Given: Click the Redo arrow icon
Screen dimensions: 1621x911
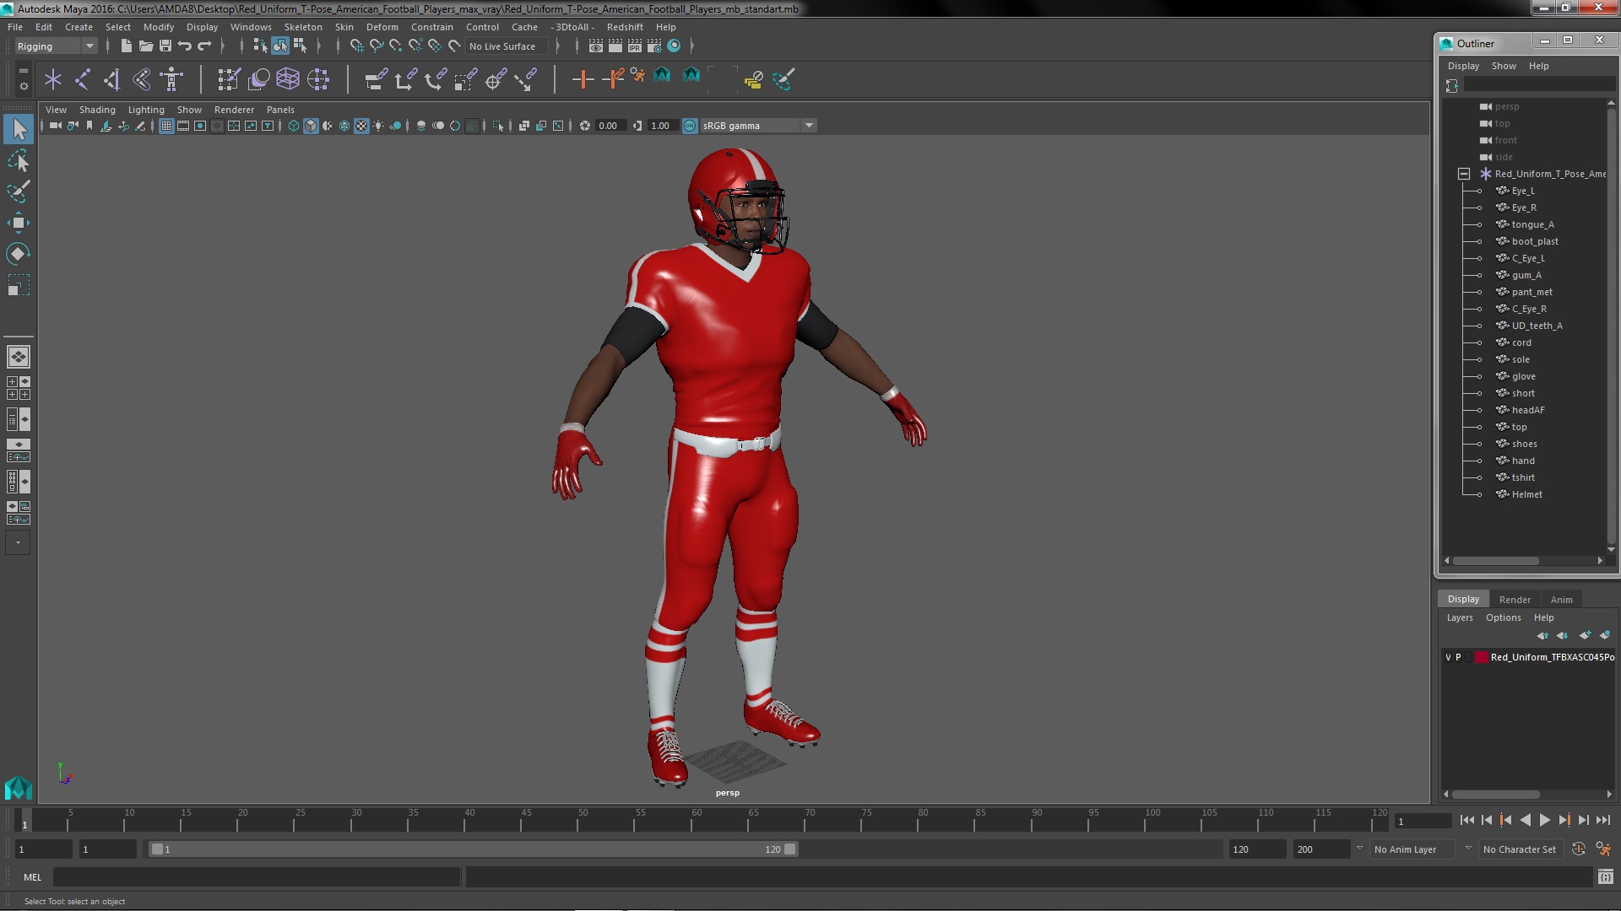Looking at the screenshot, I should (x=204, y=46).
